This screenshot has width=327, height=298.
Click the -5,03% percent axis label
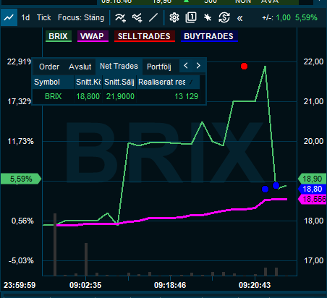[x=21, y=260]
